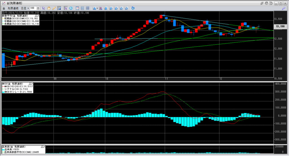The image size is (289, 156).
Task: Activate the hand pan tool
Action: coord(49,8)
